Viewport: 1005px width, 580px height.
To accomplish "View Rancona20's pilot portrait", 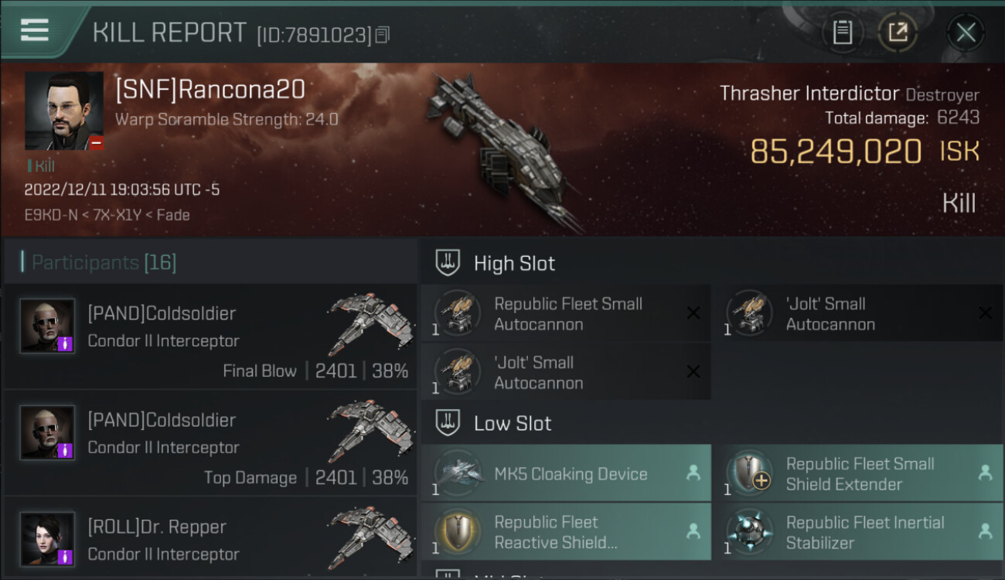I will click(x=64, y=111).
